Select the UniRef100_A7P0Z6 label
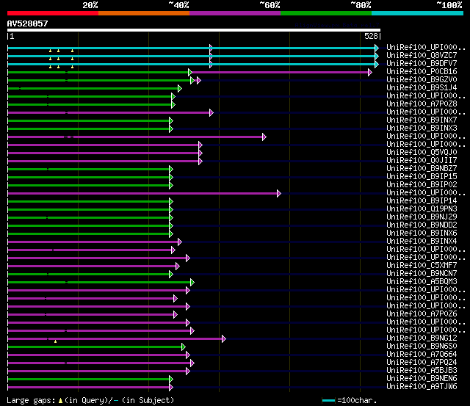470x406 pixels. 422,314
